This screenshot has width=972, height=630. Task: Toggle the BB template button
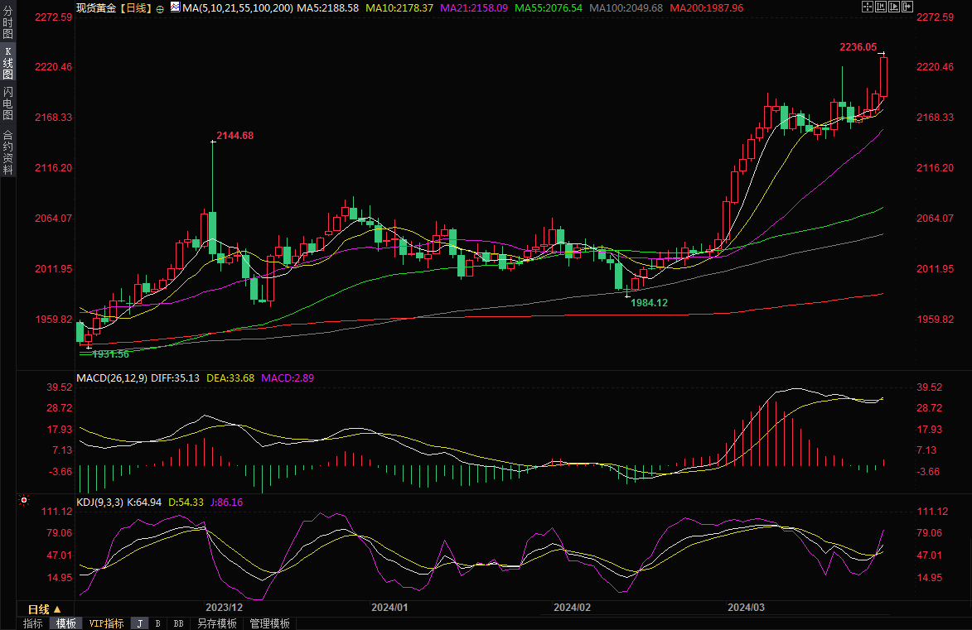point(178,623)
